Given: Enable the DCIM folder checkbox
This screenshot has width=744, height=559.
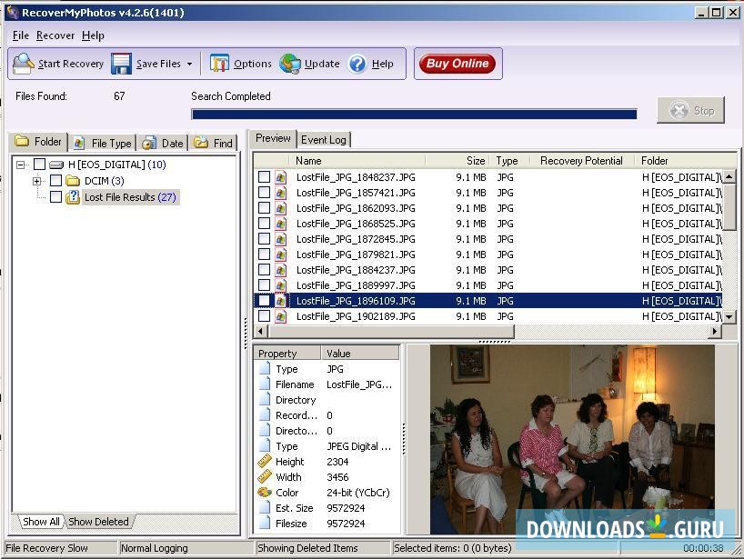Looking at the screenshot, I should 56,181.
